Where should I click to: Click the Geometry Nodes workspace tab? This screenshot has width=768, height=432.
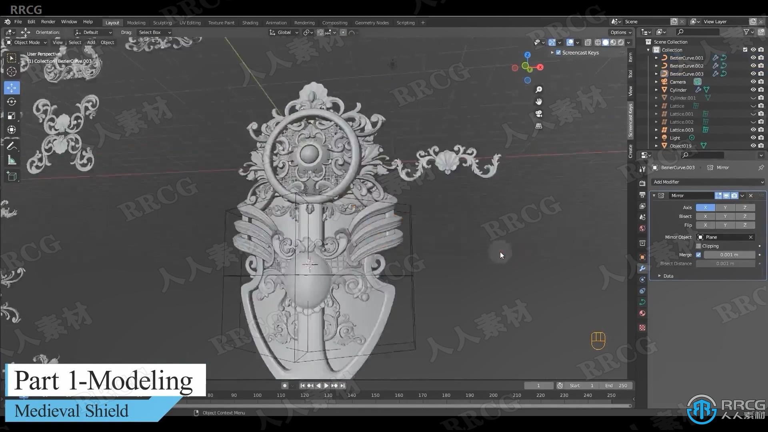tap(371, 22)
